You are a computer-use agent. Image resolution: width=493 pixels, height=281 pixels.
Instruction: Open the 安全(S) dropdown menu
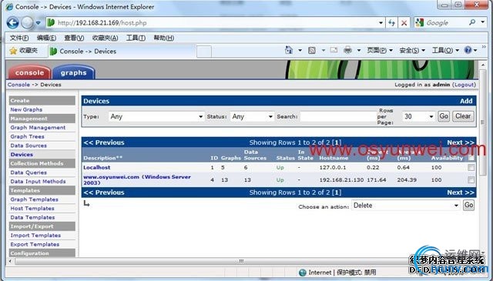point(412,50)
